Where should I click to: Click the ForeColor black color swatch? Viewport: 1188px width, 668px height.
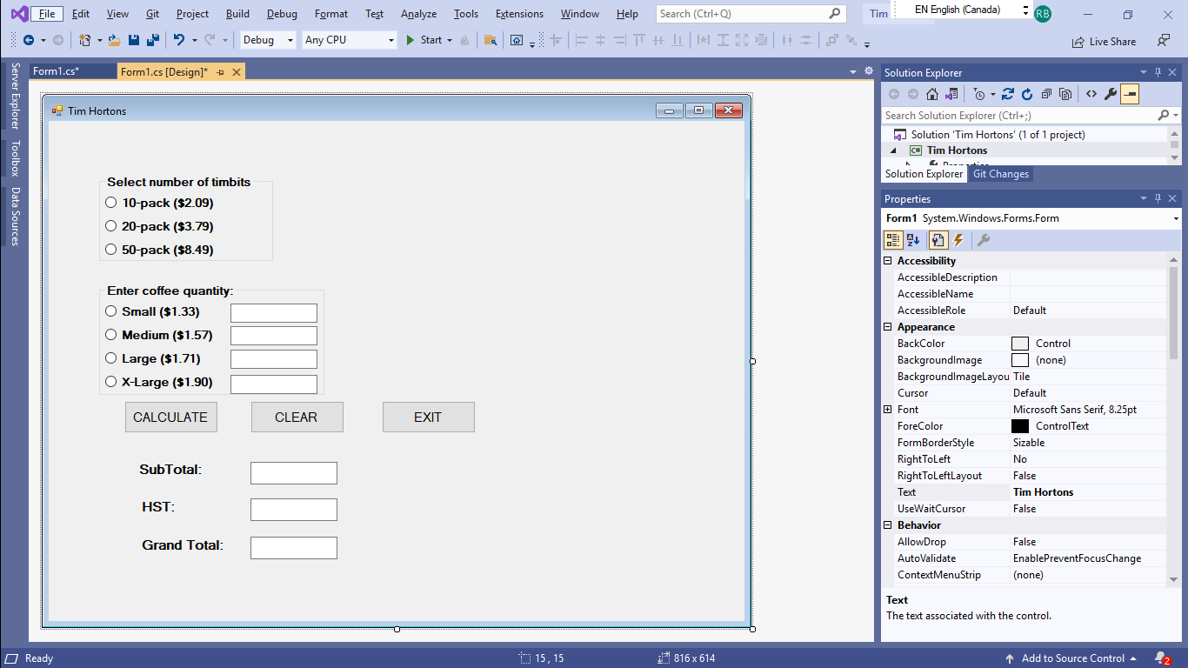1020,426
